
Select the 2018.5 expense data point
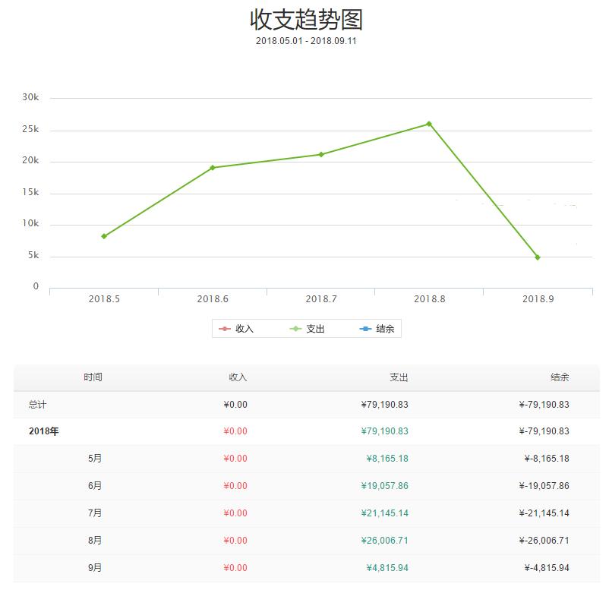tap(103, 236)
